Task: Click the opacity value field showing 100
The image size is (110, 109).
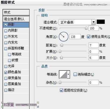Action: pyautogui.click(x=94, y=28)
